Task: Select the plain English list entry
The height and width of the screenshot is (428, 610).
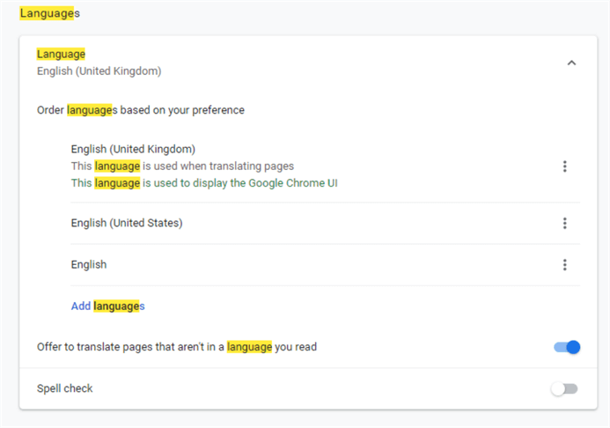Action: (89, 264)
